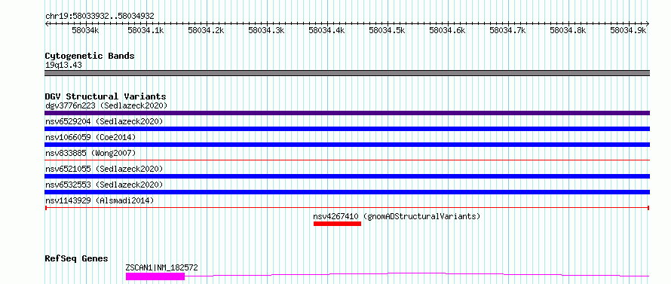Click the dgv3776n223 (Sedlazeck2020) label
Viewport: 671px width, 284px height.
pyautogui.click(x=106, y=105)
